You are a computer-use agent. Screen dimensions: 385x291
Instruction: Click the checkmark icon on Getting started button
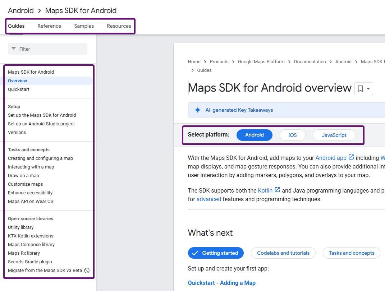pos(196,253)
